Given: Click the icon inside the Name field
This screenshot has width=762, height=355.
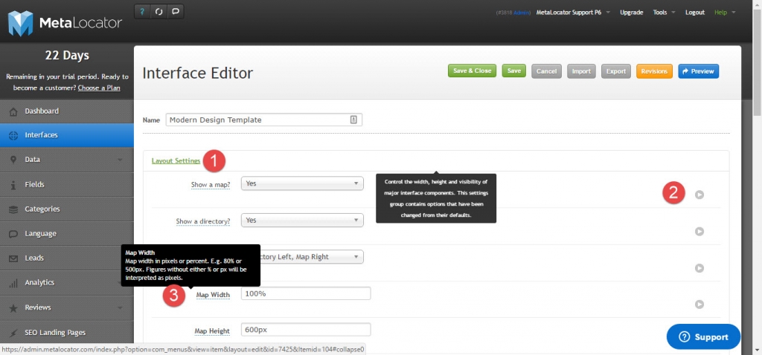Looking at the screenshot, I should (353, 120).
